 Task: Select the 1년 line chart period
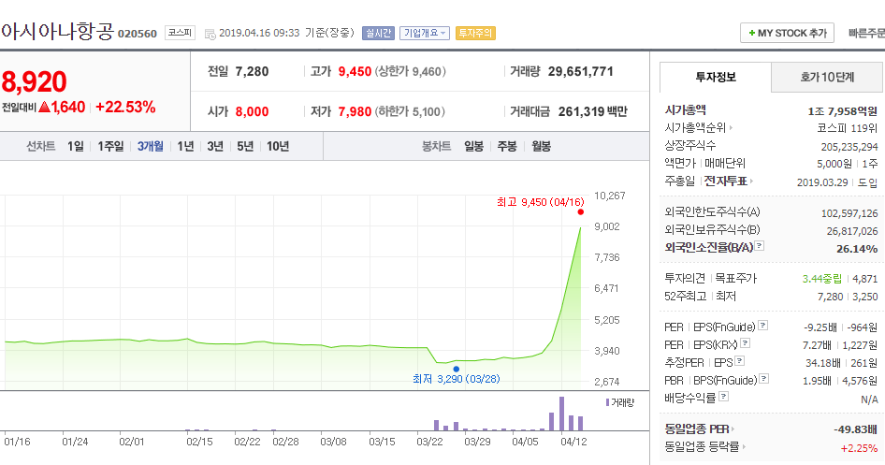pos(185,147)
